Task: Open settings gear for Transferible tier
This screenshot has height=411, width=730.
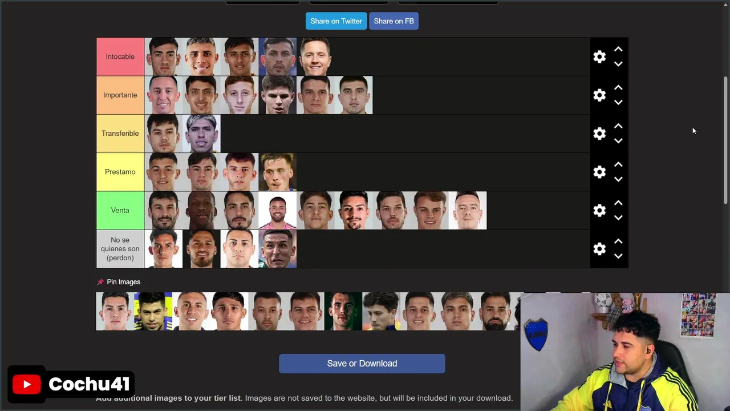Action: tap(599, 133)
